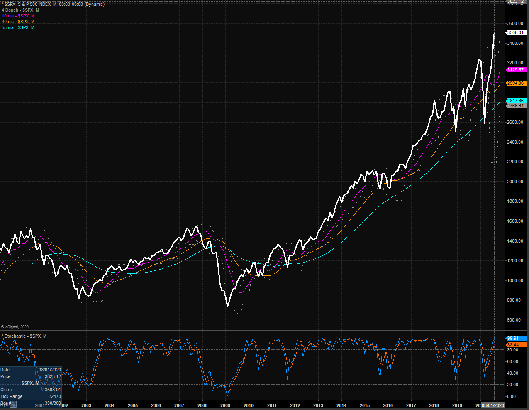The width and height of the screenshot is (529, 410).
Task: Click the 1600.00 price axis label
Action: pos(515,221)
